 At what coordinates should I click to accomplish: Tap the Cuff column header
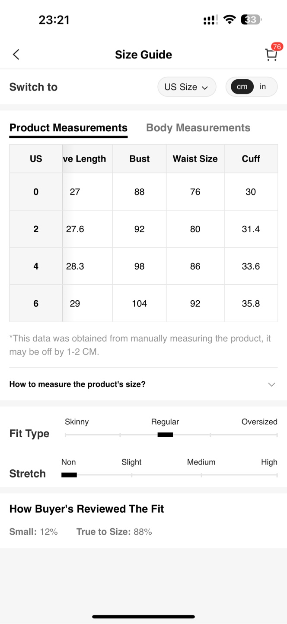tap(251, 159)
